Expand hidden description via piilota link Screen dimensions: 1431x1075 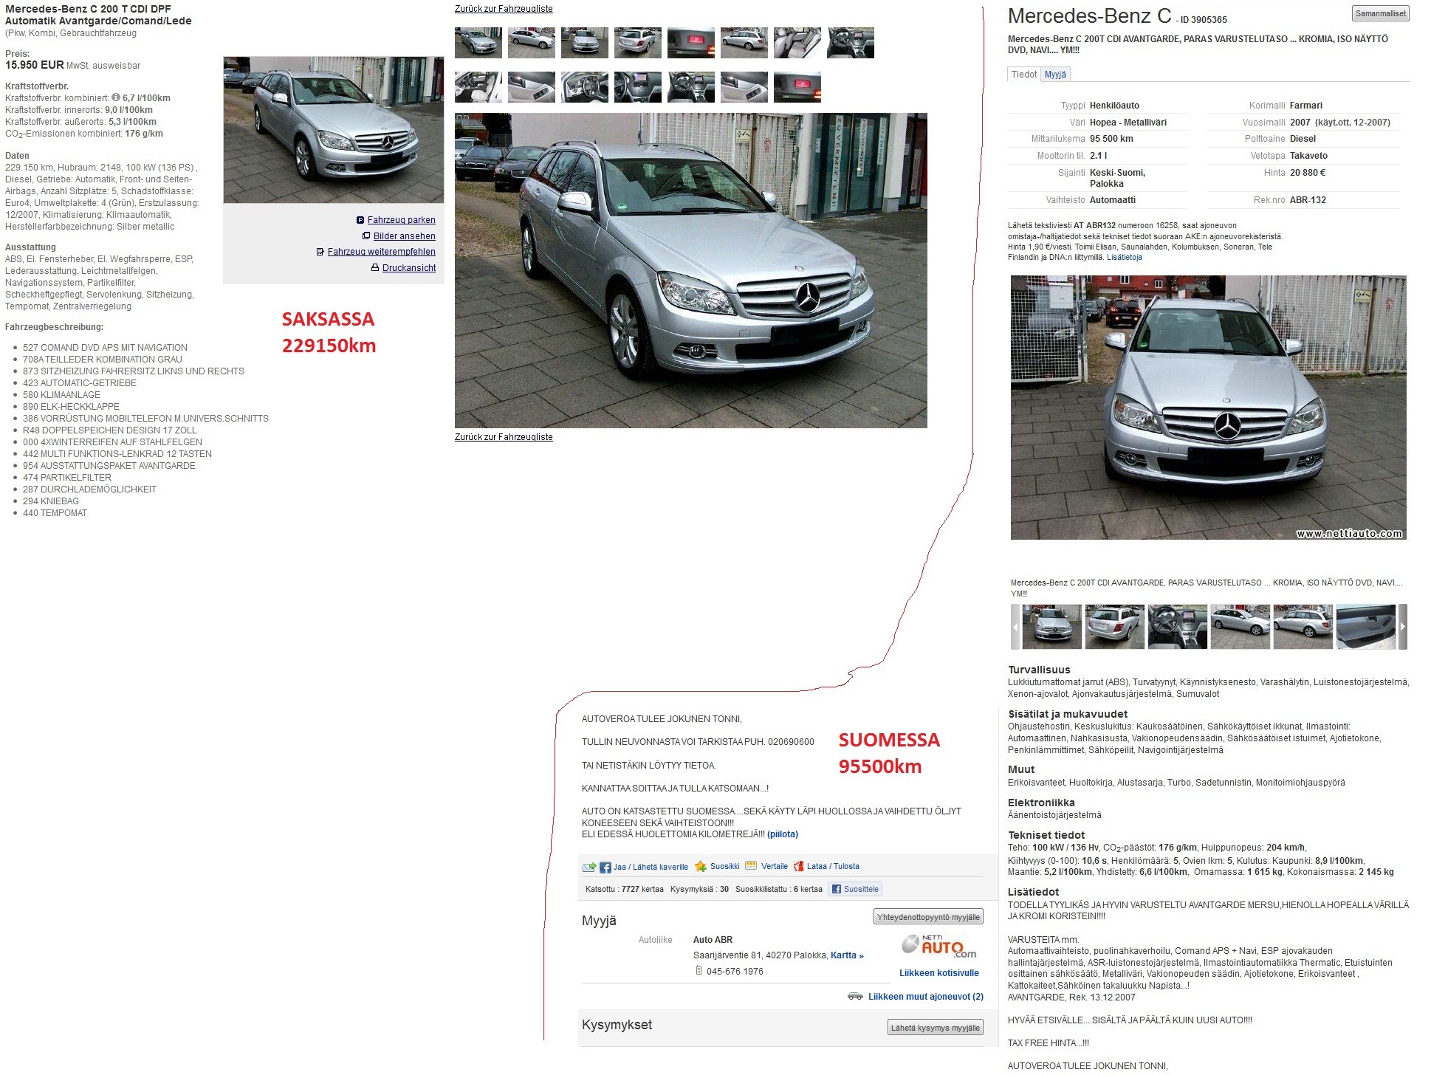(782, 834)
